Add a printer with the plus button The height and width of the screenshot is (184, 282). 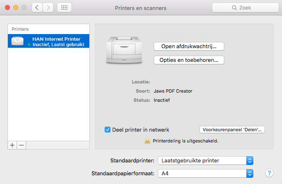pos(12,145)
